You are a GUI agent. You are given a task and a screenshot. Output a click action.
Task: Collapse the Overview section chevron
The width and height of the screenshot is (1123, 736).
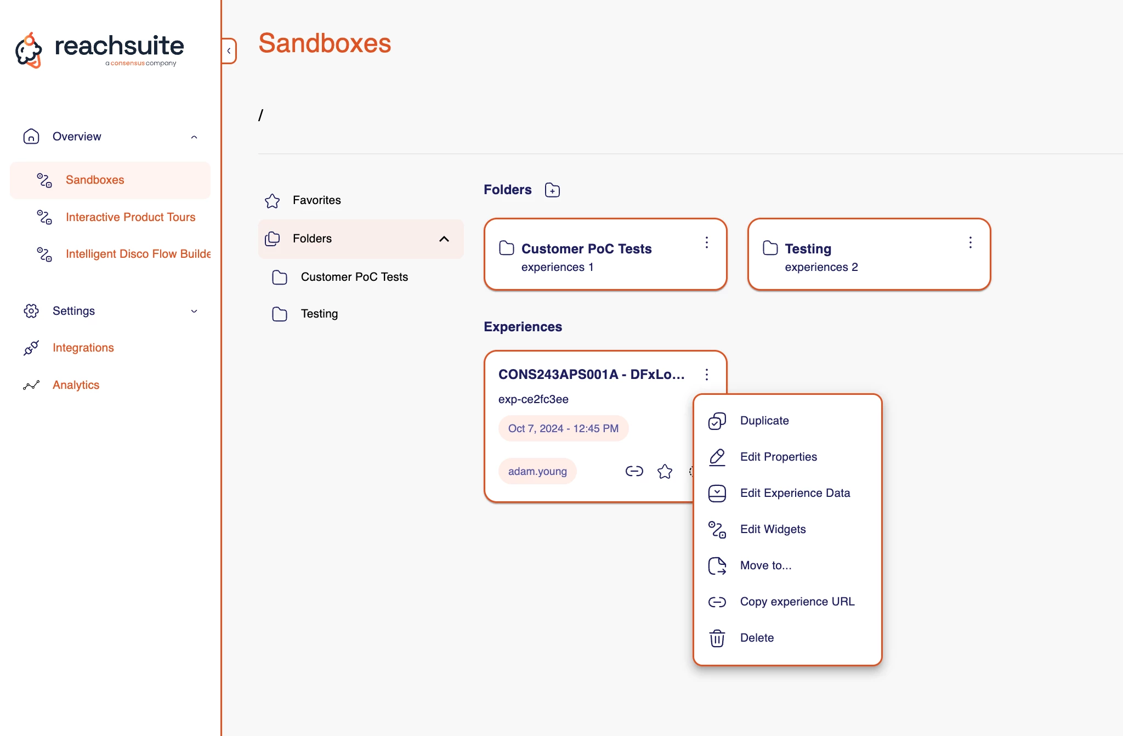(194, 137)
